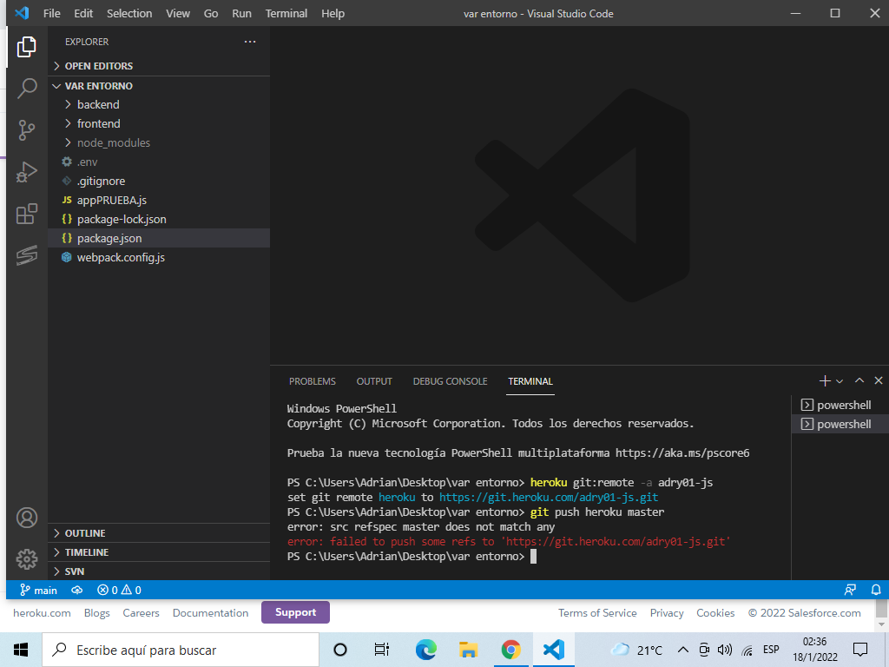Expand the frontend folder

coord(159,123)
